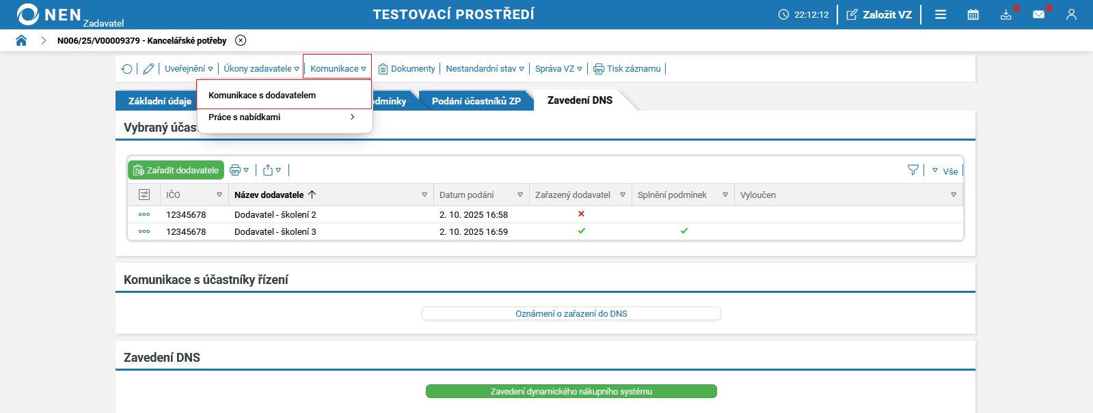This screenshot has width=1093, height=413.
Task: Click Oznámení o zařazení do DNS button
Action: click(571, 313)
